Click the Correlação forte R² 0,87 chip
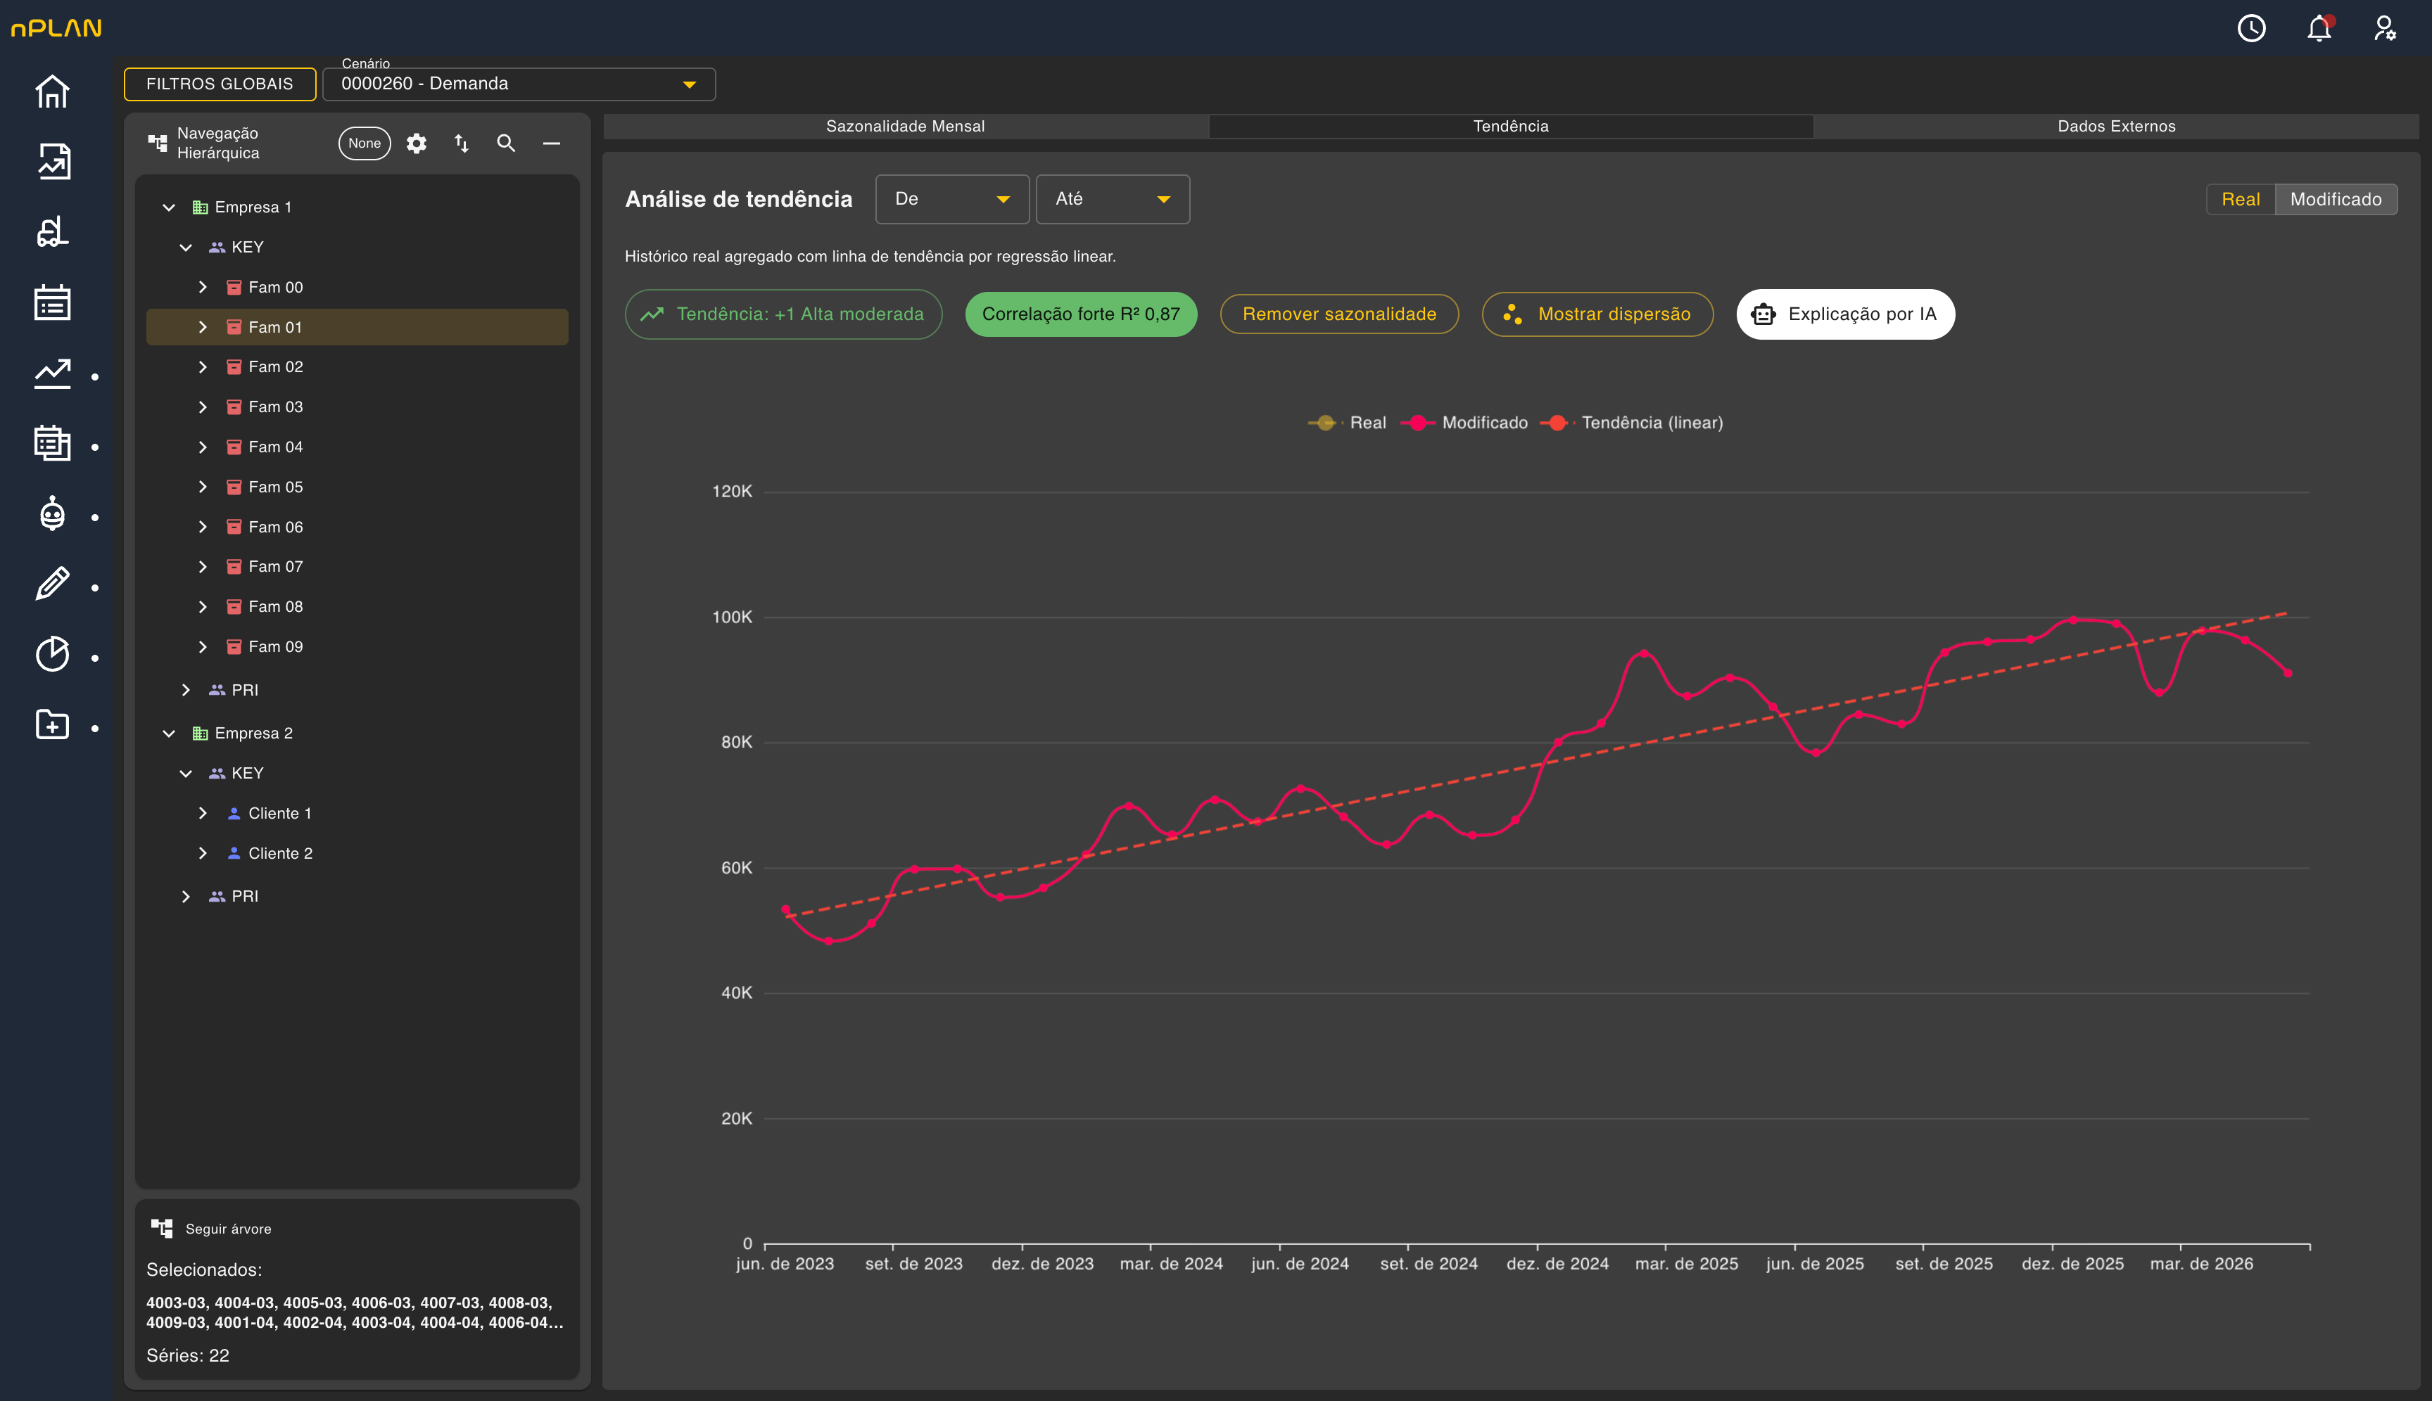This screenshot has width=2432, height=1401. 1081,314
